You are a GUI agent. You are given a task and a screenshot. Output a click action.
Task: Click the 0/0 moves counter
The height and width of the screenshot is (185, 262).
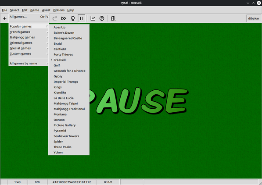click(37, 182)
